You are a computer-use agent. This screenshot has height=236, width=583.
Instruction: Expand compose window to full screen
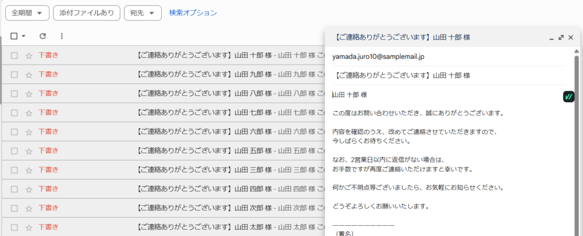coord(561,37)
